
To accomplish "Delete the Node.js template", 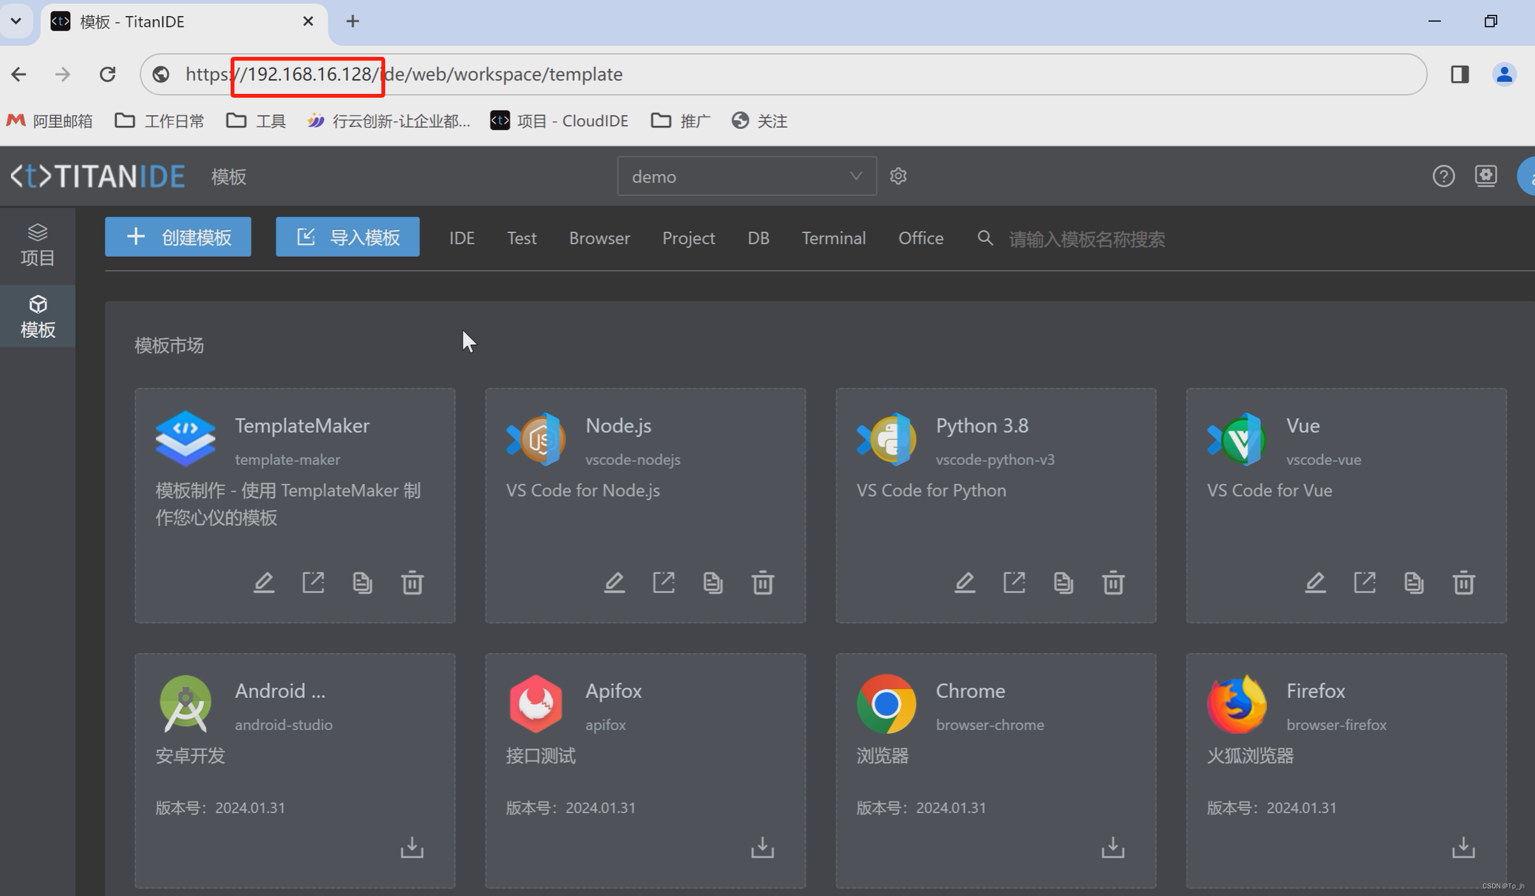I will click(763, 582).
